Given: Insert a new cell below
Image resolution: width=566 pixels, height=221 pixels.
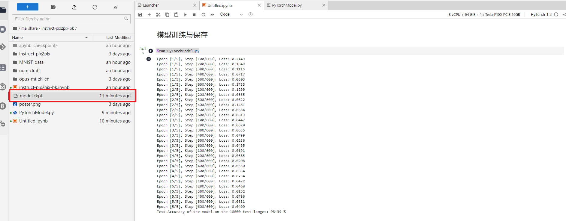Looking at the screenshot, I should pyautogui.click(x=149, y=14).
